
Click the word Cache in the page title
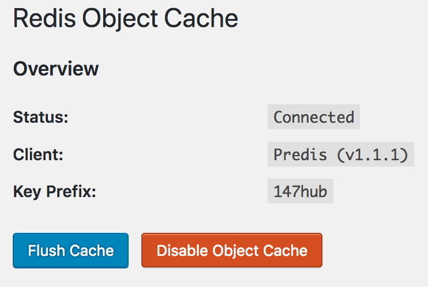[201, 18]
